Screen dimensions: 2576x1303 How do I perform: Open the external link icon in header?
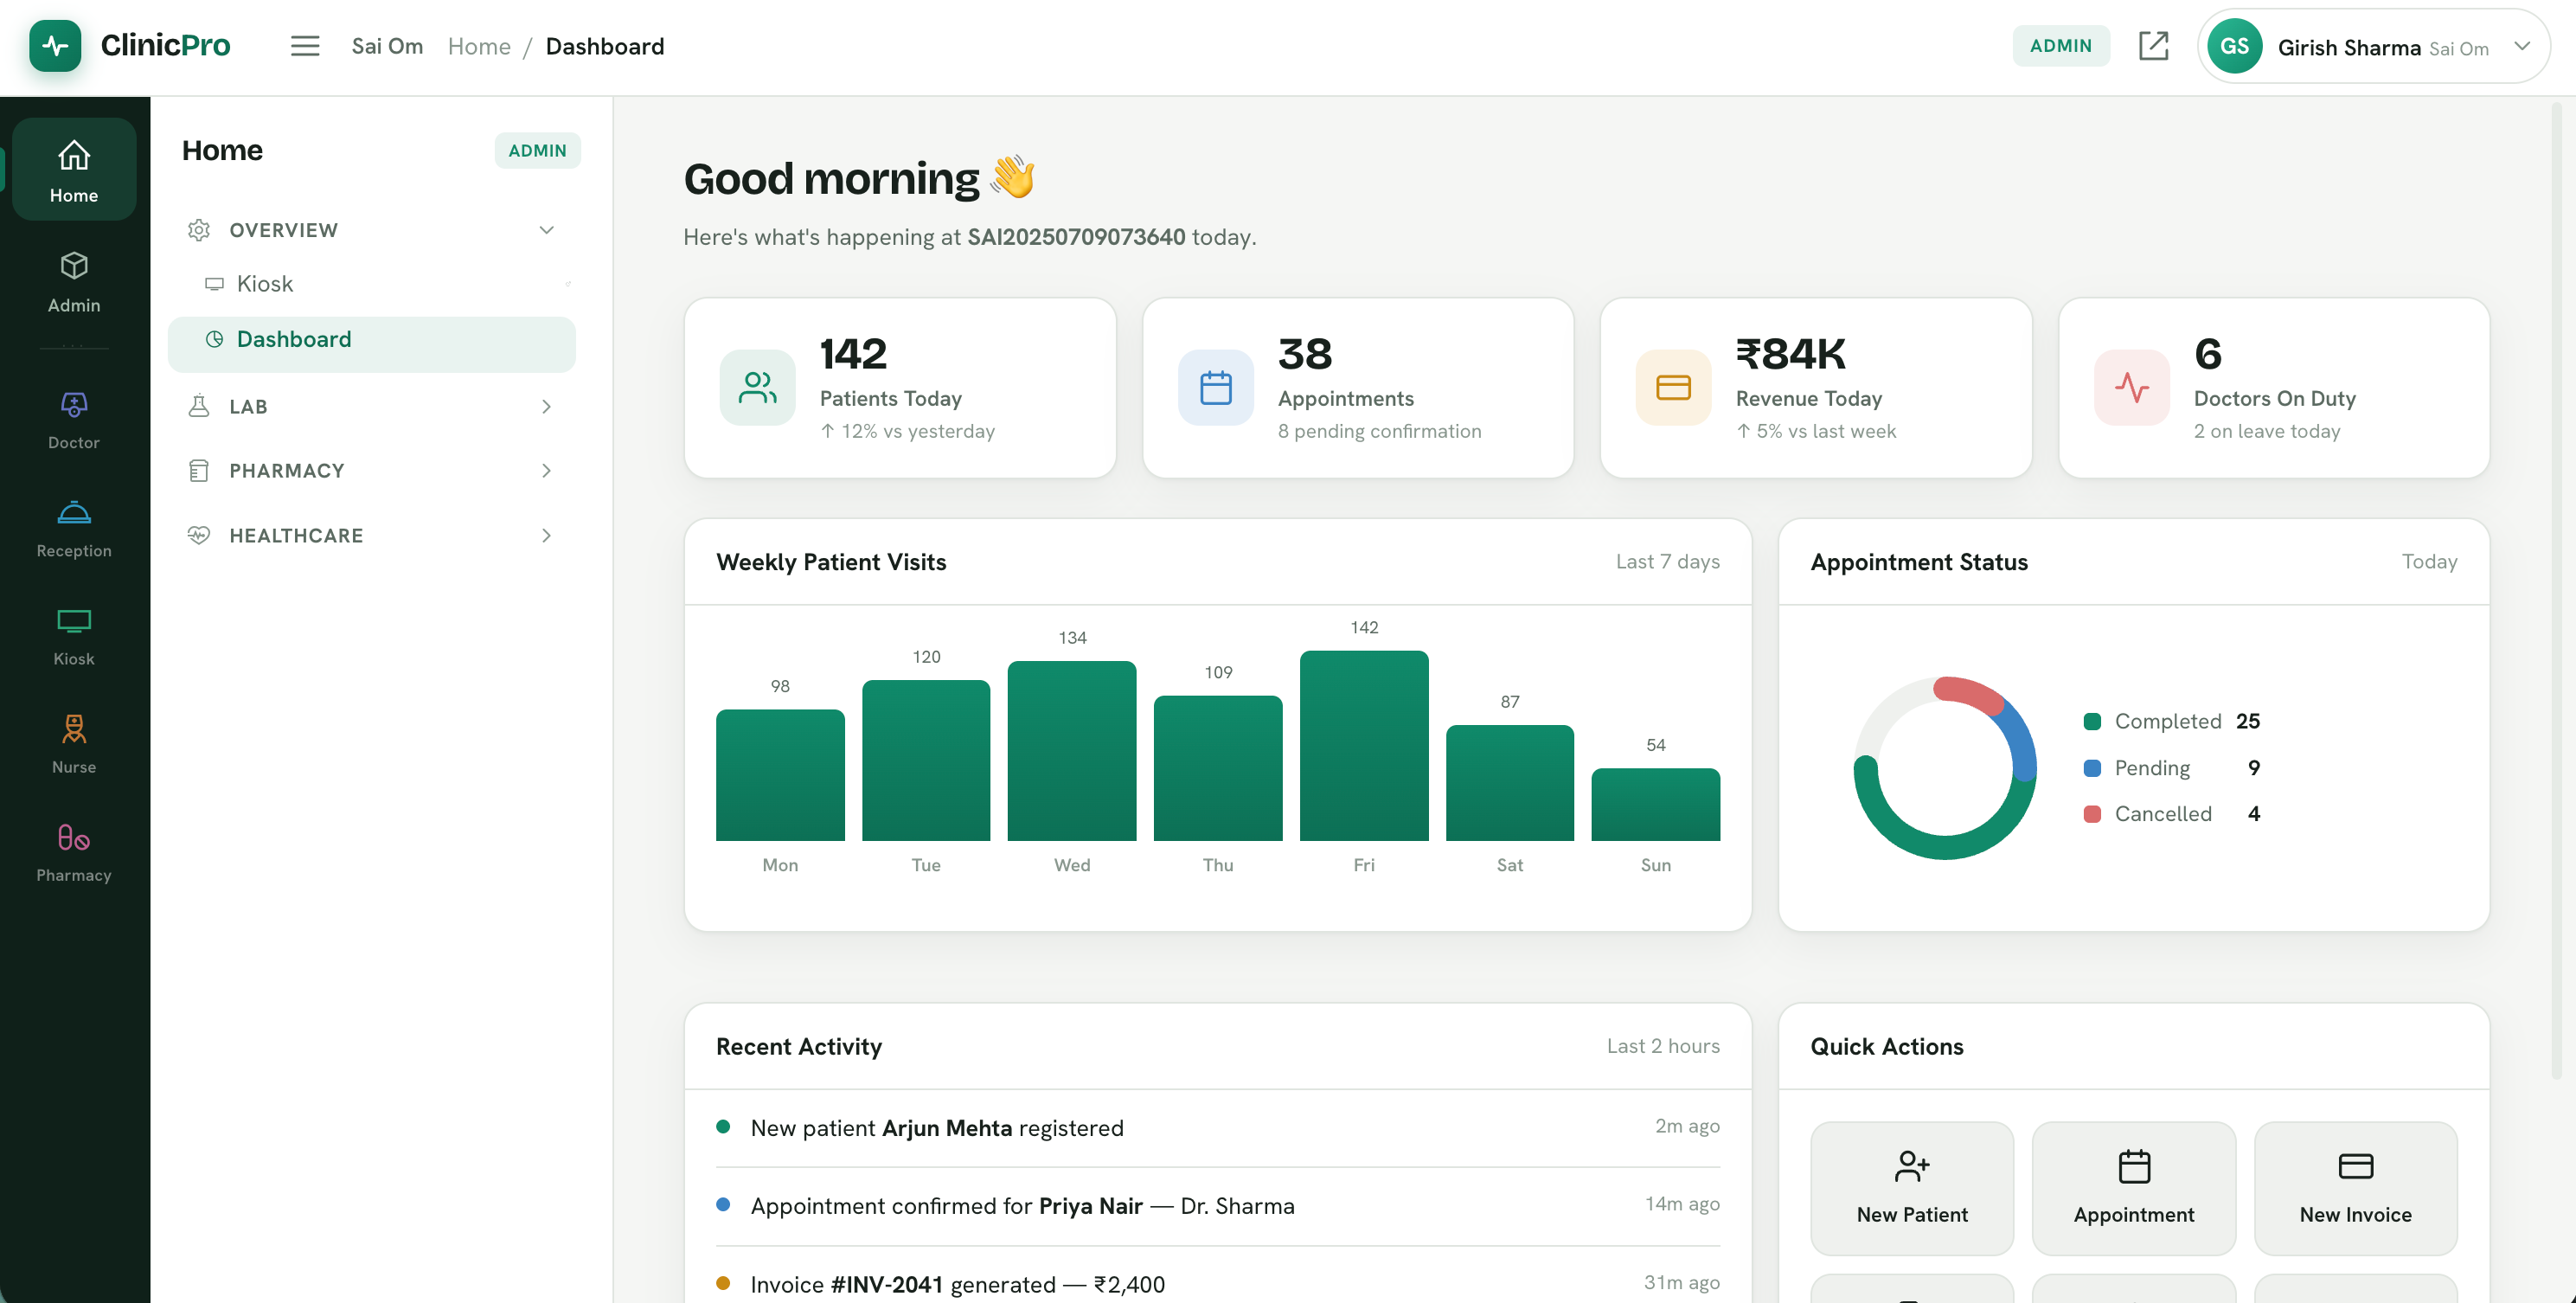2153,46
